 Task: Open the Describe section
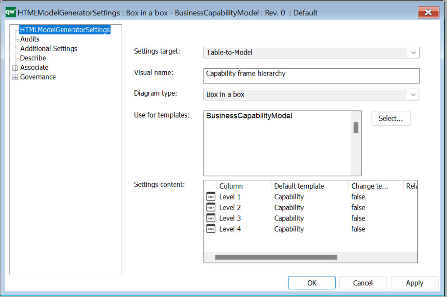pos(32,58)
